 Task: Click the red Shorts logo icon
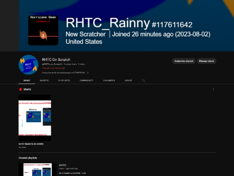(20, 89)
